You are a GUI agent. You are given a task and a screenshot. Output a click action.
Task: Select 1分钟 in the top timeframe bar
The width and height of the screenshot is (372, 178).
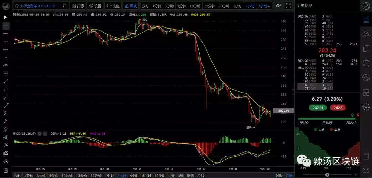tap(157, 6)
